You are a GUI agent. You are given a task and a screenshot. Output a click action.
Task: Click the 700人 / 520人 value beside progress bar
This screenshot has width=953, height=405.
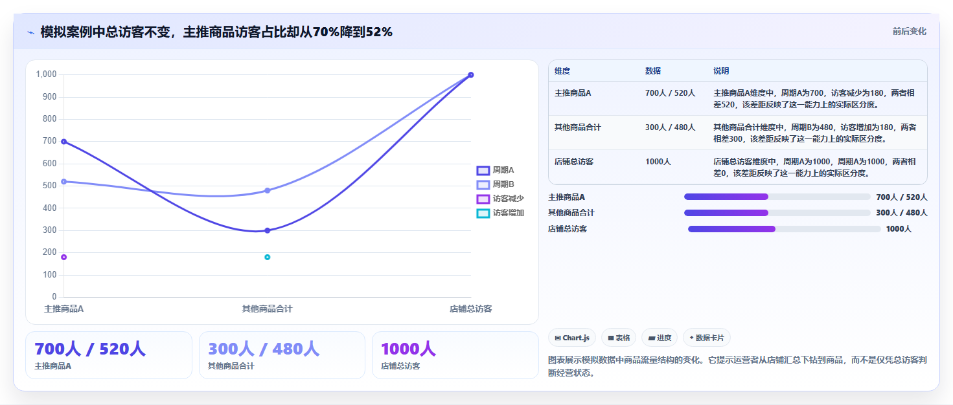[902, 197]
